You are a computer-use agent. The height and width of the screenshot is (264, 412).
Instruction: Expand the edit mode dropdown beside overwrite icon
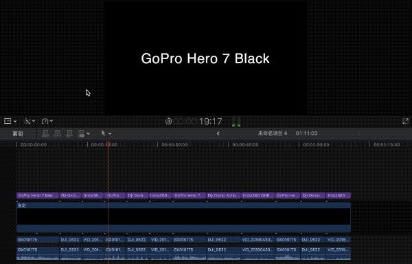89,134
